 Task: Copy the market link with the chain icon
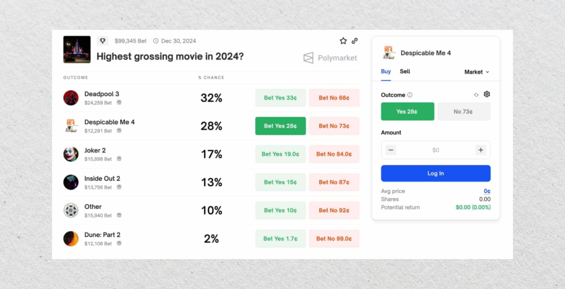pyautogui.click(x=355, y=41)
